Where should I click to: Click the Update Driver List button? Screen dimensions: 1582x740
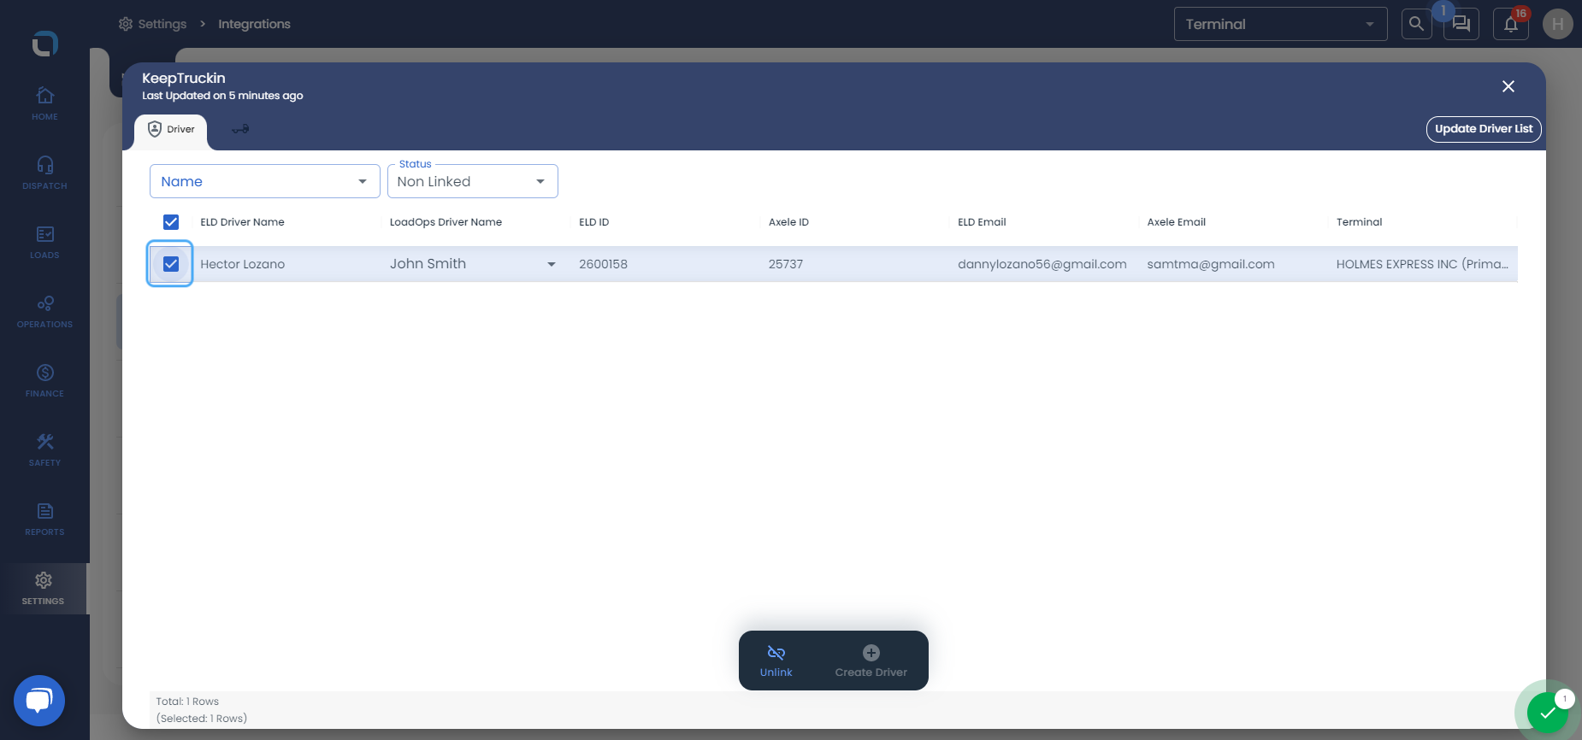coord(1484,129)
